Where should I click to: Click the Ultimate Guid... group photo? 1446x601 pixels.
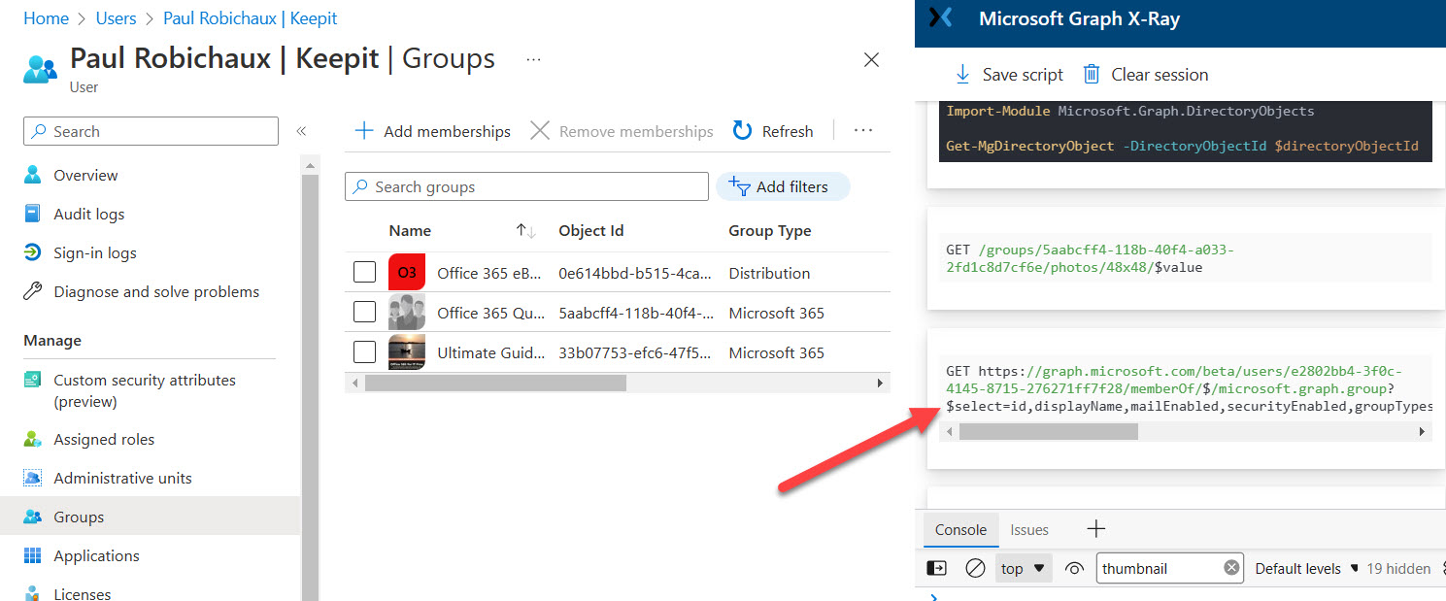tap(407, 352)
